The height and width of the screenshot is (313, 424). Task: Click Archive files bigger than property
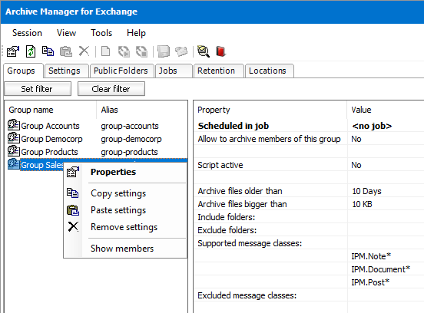[x=242, y=204]
